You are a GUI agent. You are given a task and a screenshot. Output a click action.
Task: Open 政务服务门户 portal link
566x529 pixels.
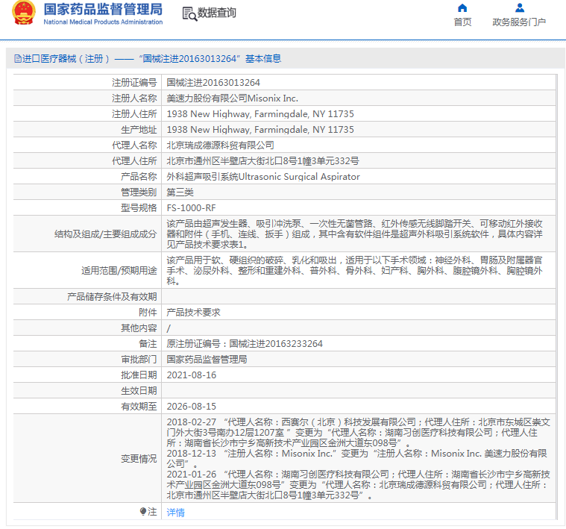(519, 22)
